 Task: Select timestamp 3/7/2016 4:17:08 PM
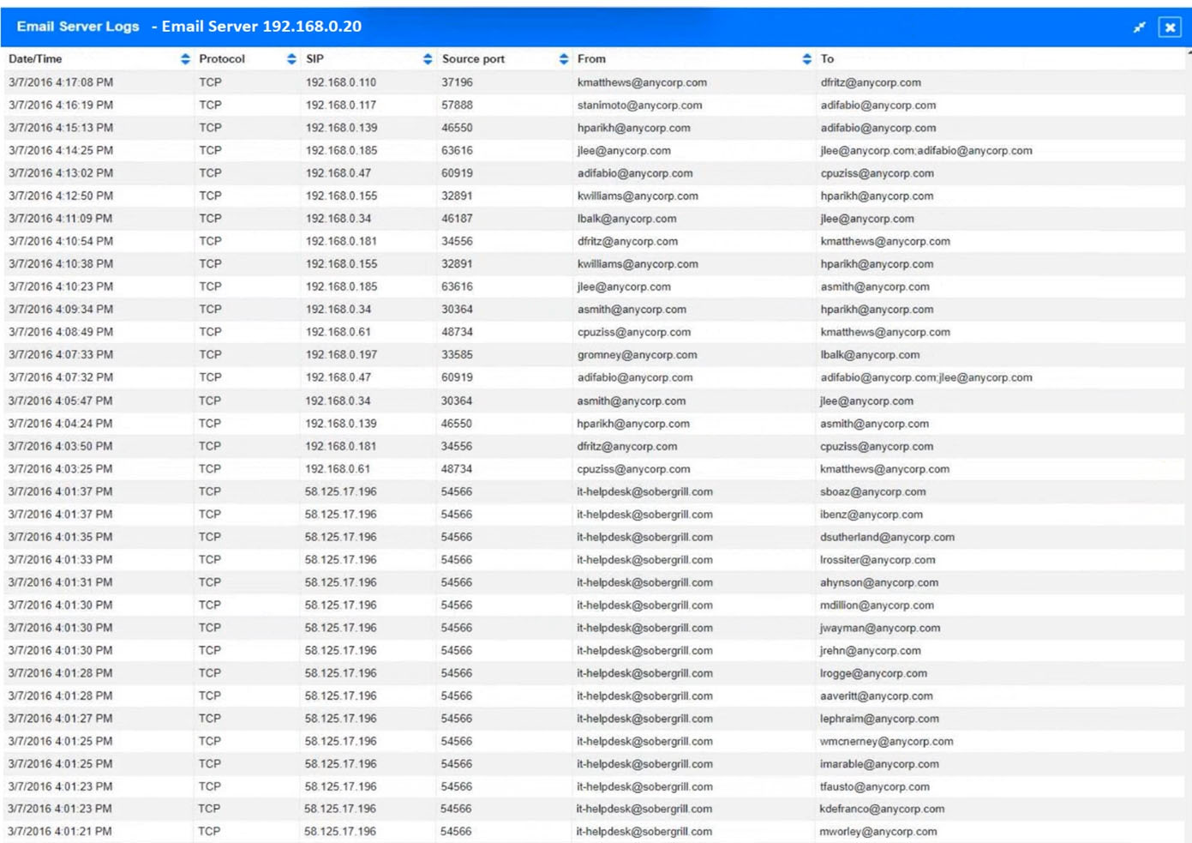coord(61,82)
